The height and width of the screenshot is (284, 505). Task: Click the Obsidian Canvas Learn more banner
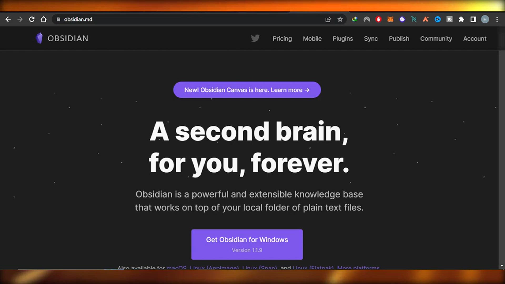pyautogui.click(x=247, y=90)
